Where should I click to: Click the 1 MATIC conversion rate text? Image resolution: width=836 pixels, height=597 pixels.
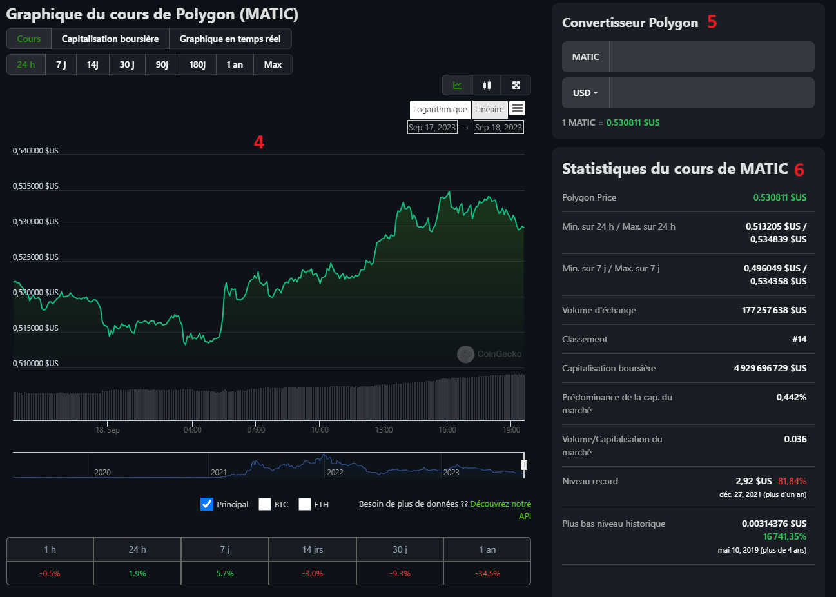click(x=610, y=122)
